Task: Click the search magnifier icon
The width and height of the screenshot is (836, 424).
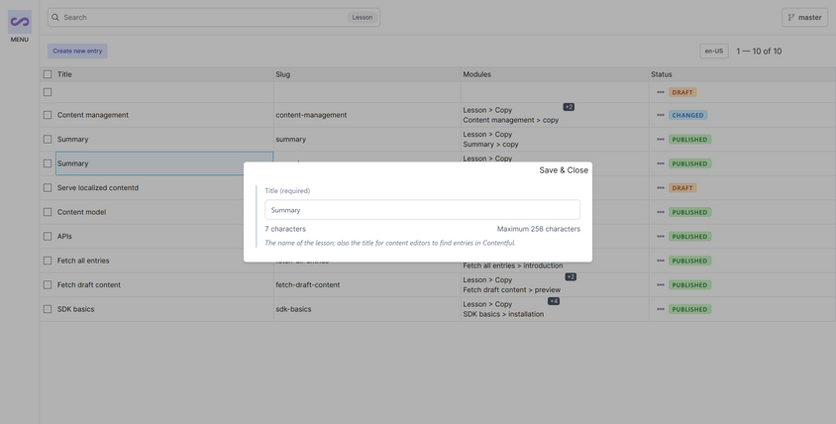Action: 55,18
